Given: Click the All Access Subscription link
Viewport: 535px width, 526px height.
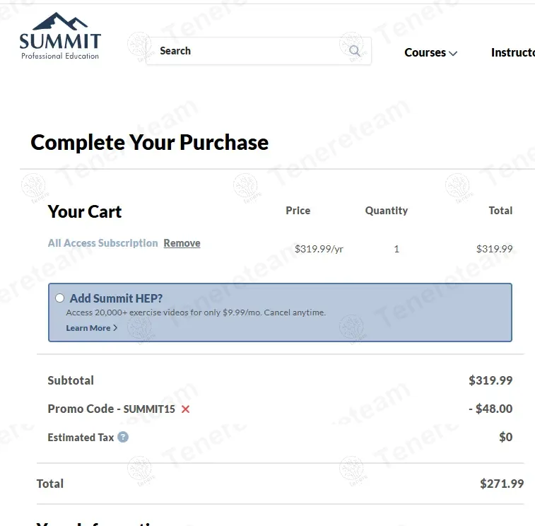Looking at the screenshot, I should (102, 243).
